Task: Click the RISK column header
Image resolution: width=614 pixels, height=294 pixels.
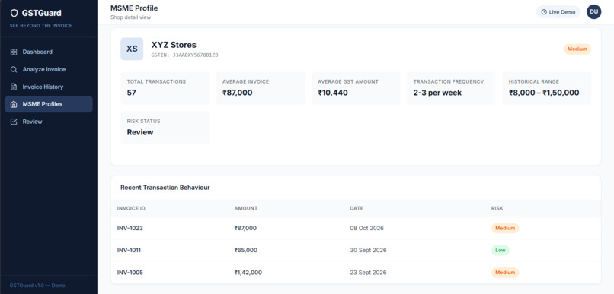Action: 497,208
